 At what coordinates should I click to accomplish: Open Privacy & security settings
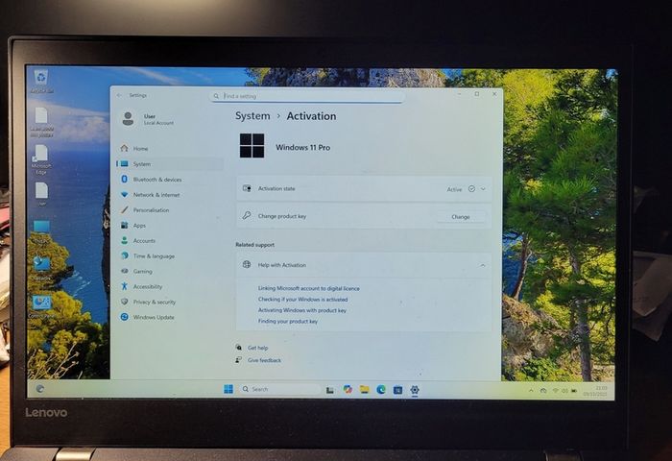point(154,302)
